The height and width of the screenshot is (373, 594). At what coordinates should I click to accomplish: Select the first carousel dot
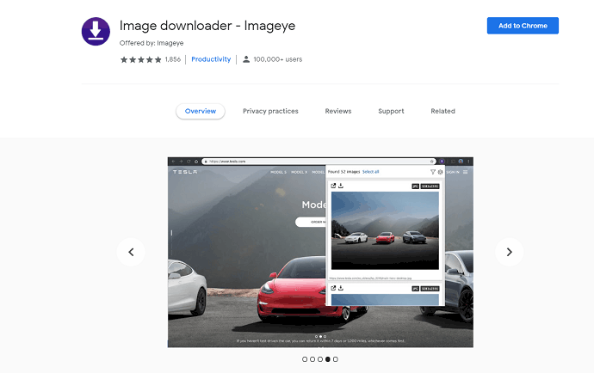[305, 359]
